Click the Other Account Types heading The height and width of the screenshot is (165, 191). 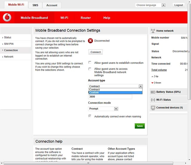(x=121, y=149)
